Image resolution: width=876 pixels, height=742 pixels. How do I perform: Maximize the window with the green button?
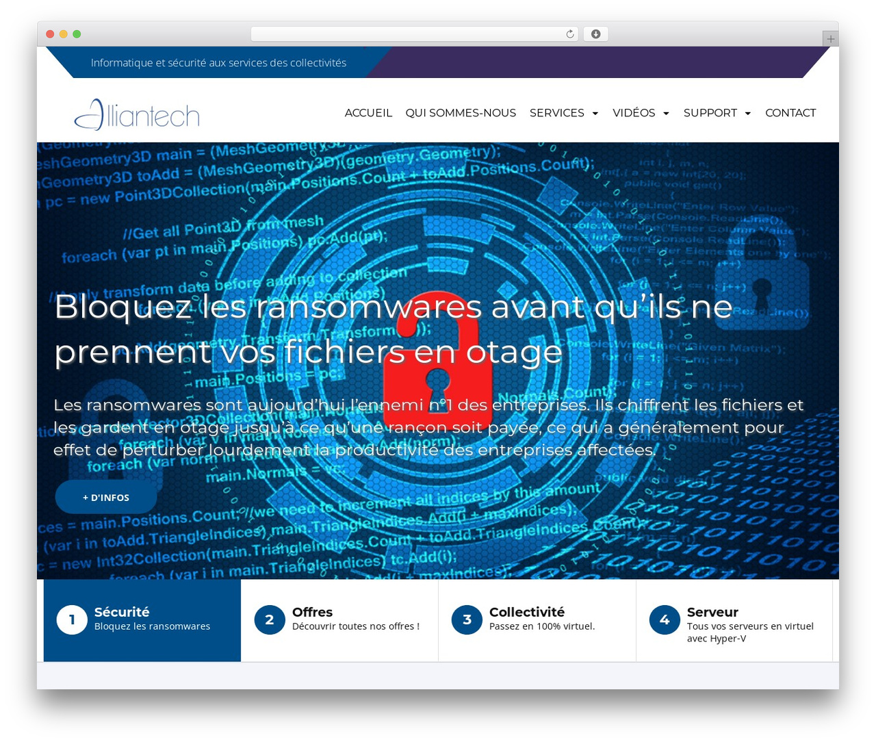point(77,34)
